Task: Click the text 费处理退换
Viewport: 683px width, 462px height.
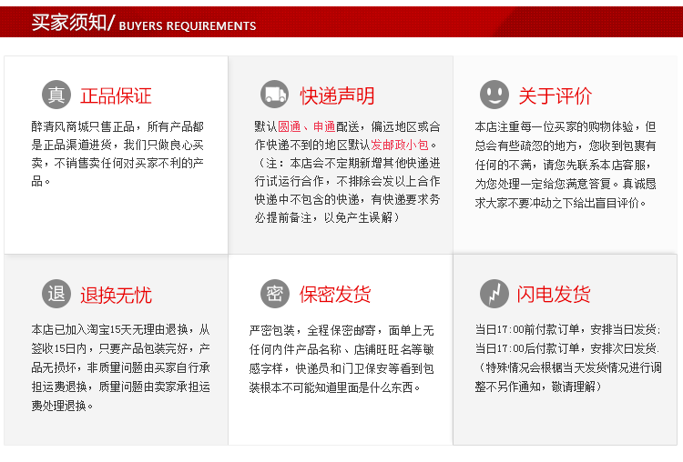Action: point(59,406)
